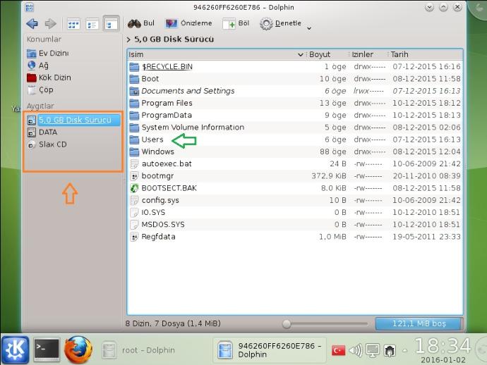Click the $RECYCLE.BIN name link
The width and height of the screenshot is (487, 365).
click(x=167, y=67)
